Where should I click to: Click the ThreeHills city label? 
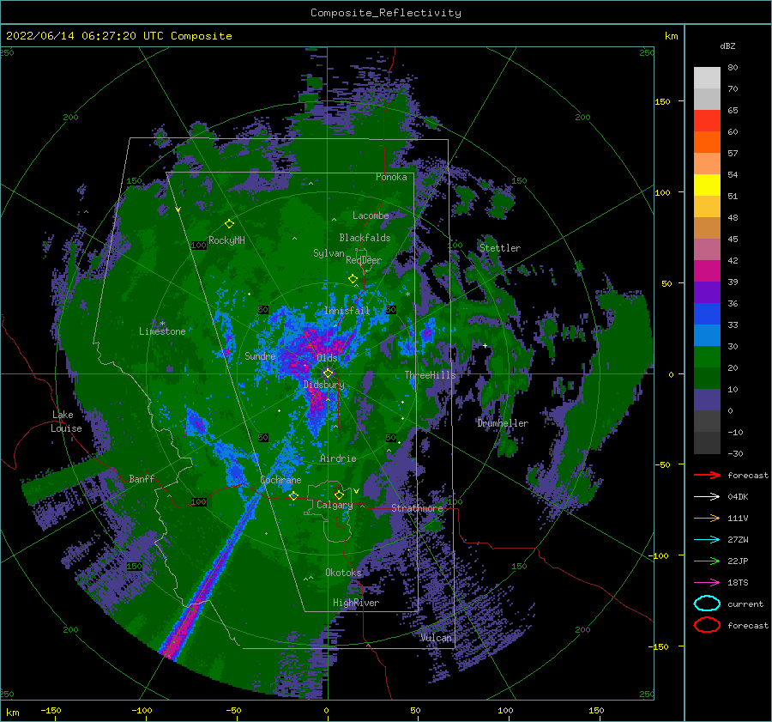[430, 375]
